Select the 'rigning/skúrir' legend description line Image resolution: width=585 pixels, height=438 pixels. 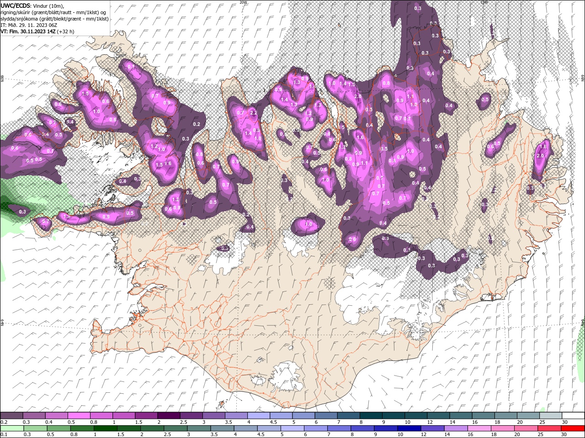point(53,12)
